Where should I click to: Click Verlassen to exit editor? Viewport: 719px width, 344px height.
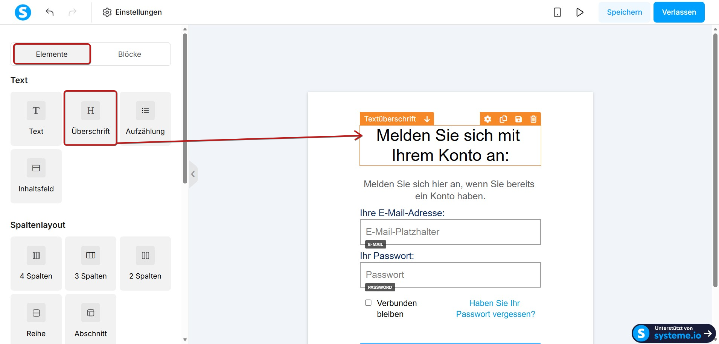(x=679, y=12)
